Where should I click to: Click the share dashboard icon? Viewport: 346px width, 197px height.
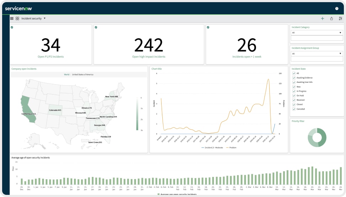(331, 19)
